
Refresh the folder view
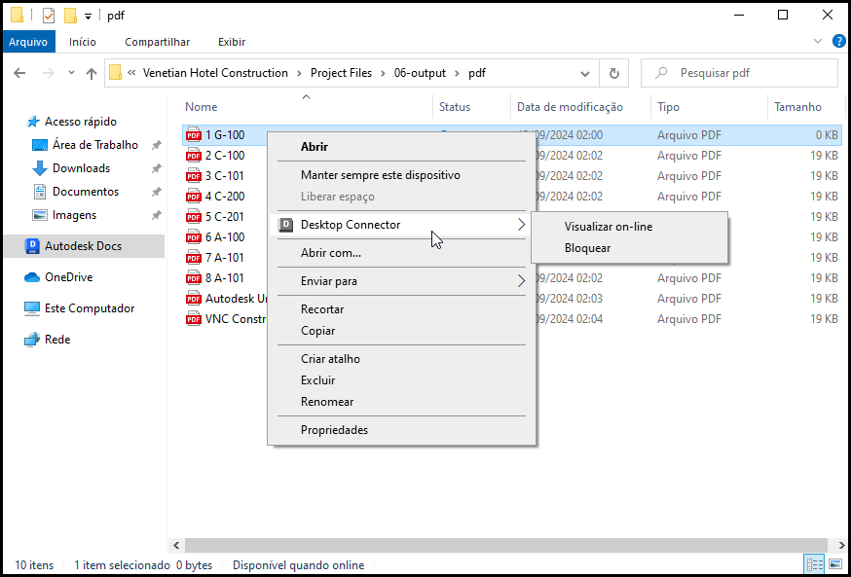pos(613,73)
